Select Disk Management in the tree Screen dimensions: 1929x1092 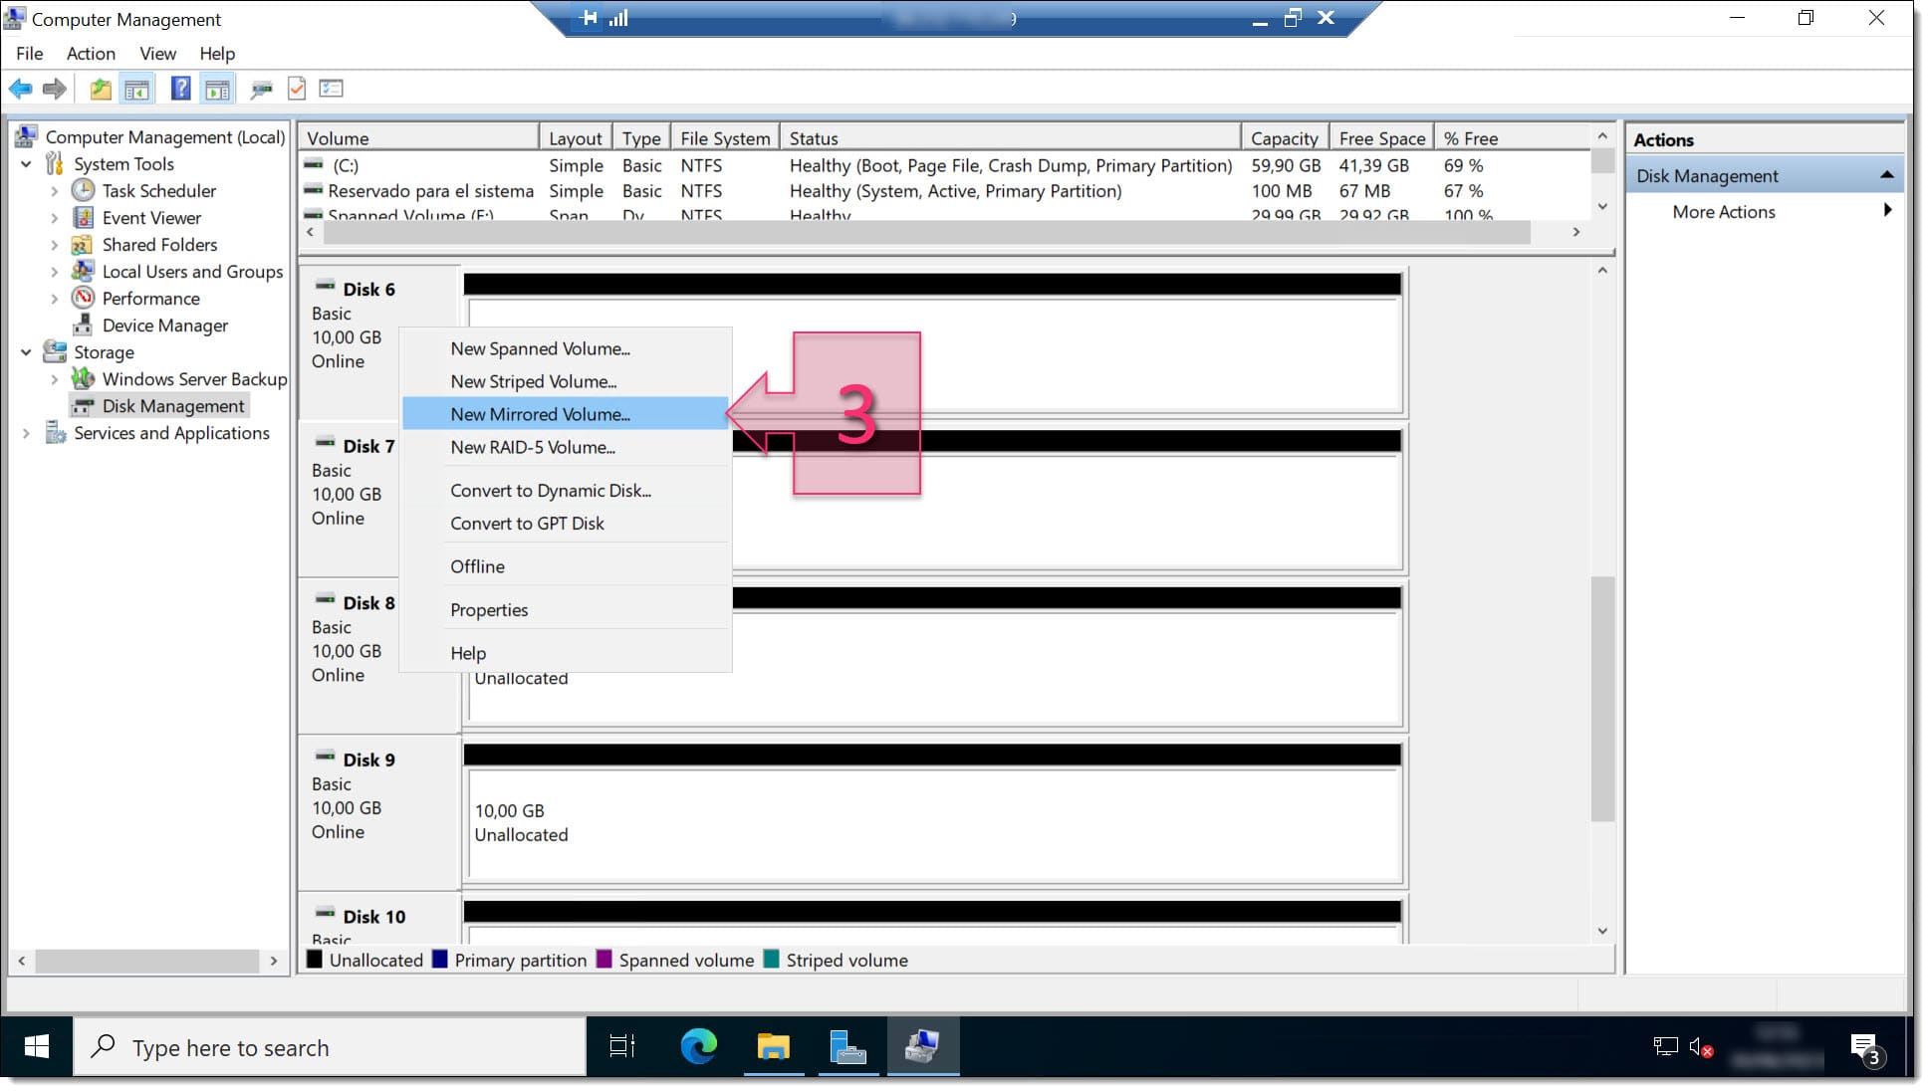tap(173, 405)
